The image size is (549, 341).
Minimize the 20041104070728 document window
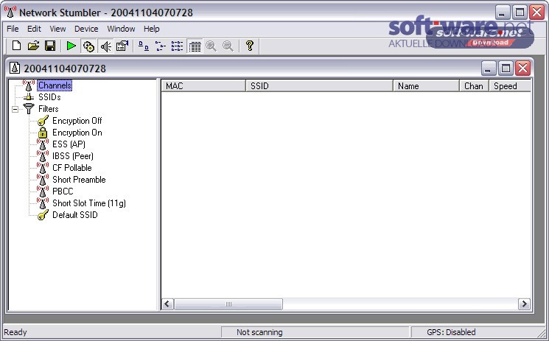pos(489,68)
